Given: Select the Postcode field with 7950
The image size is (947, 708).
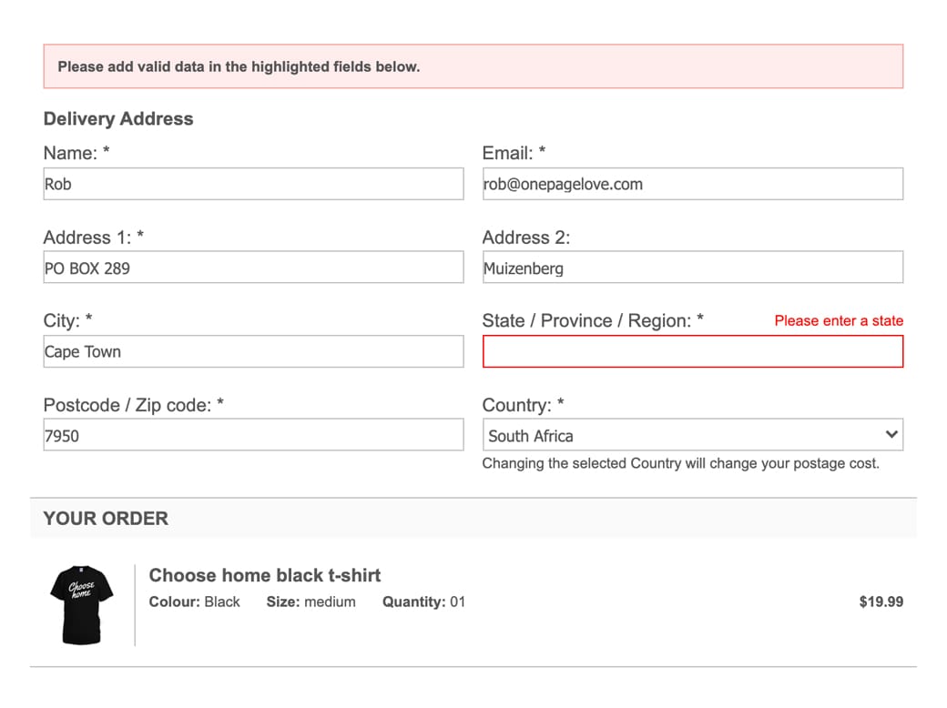Looking at the screenshot, I should click(253, 435).
